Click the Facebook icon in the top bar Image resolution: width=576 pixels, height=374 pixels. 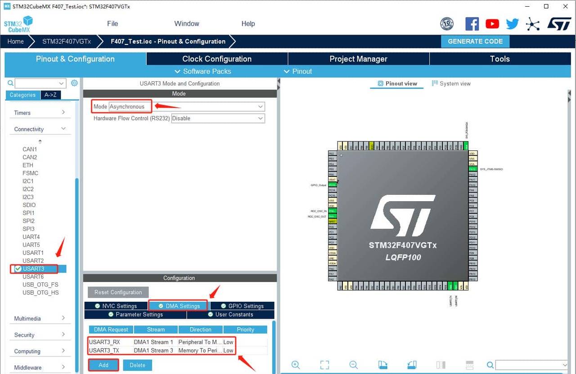pyautogui.click(x=472, y=24)
